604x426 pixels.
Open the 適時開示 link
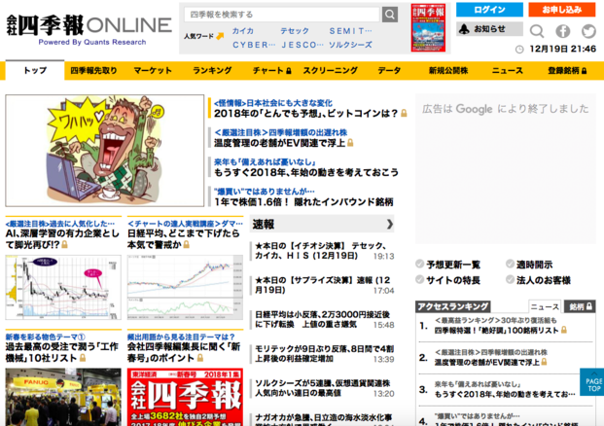point(534,265)
